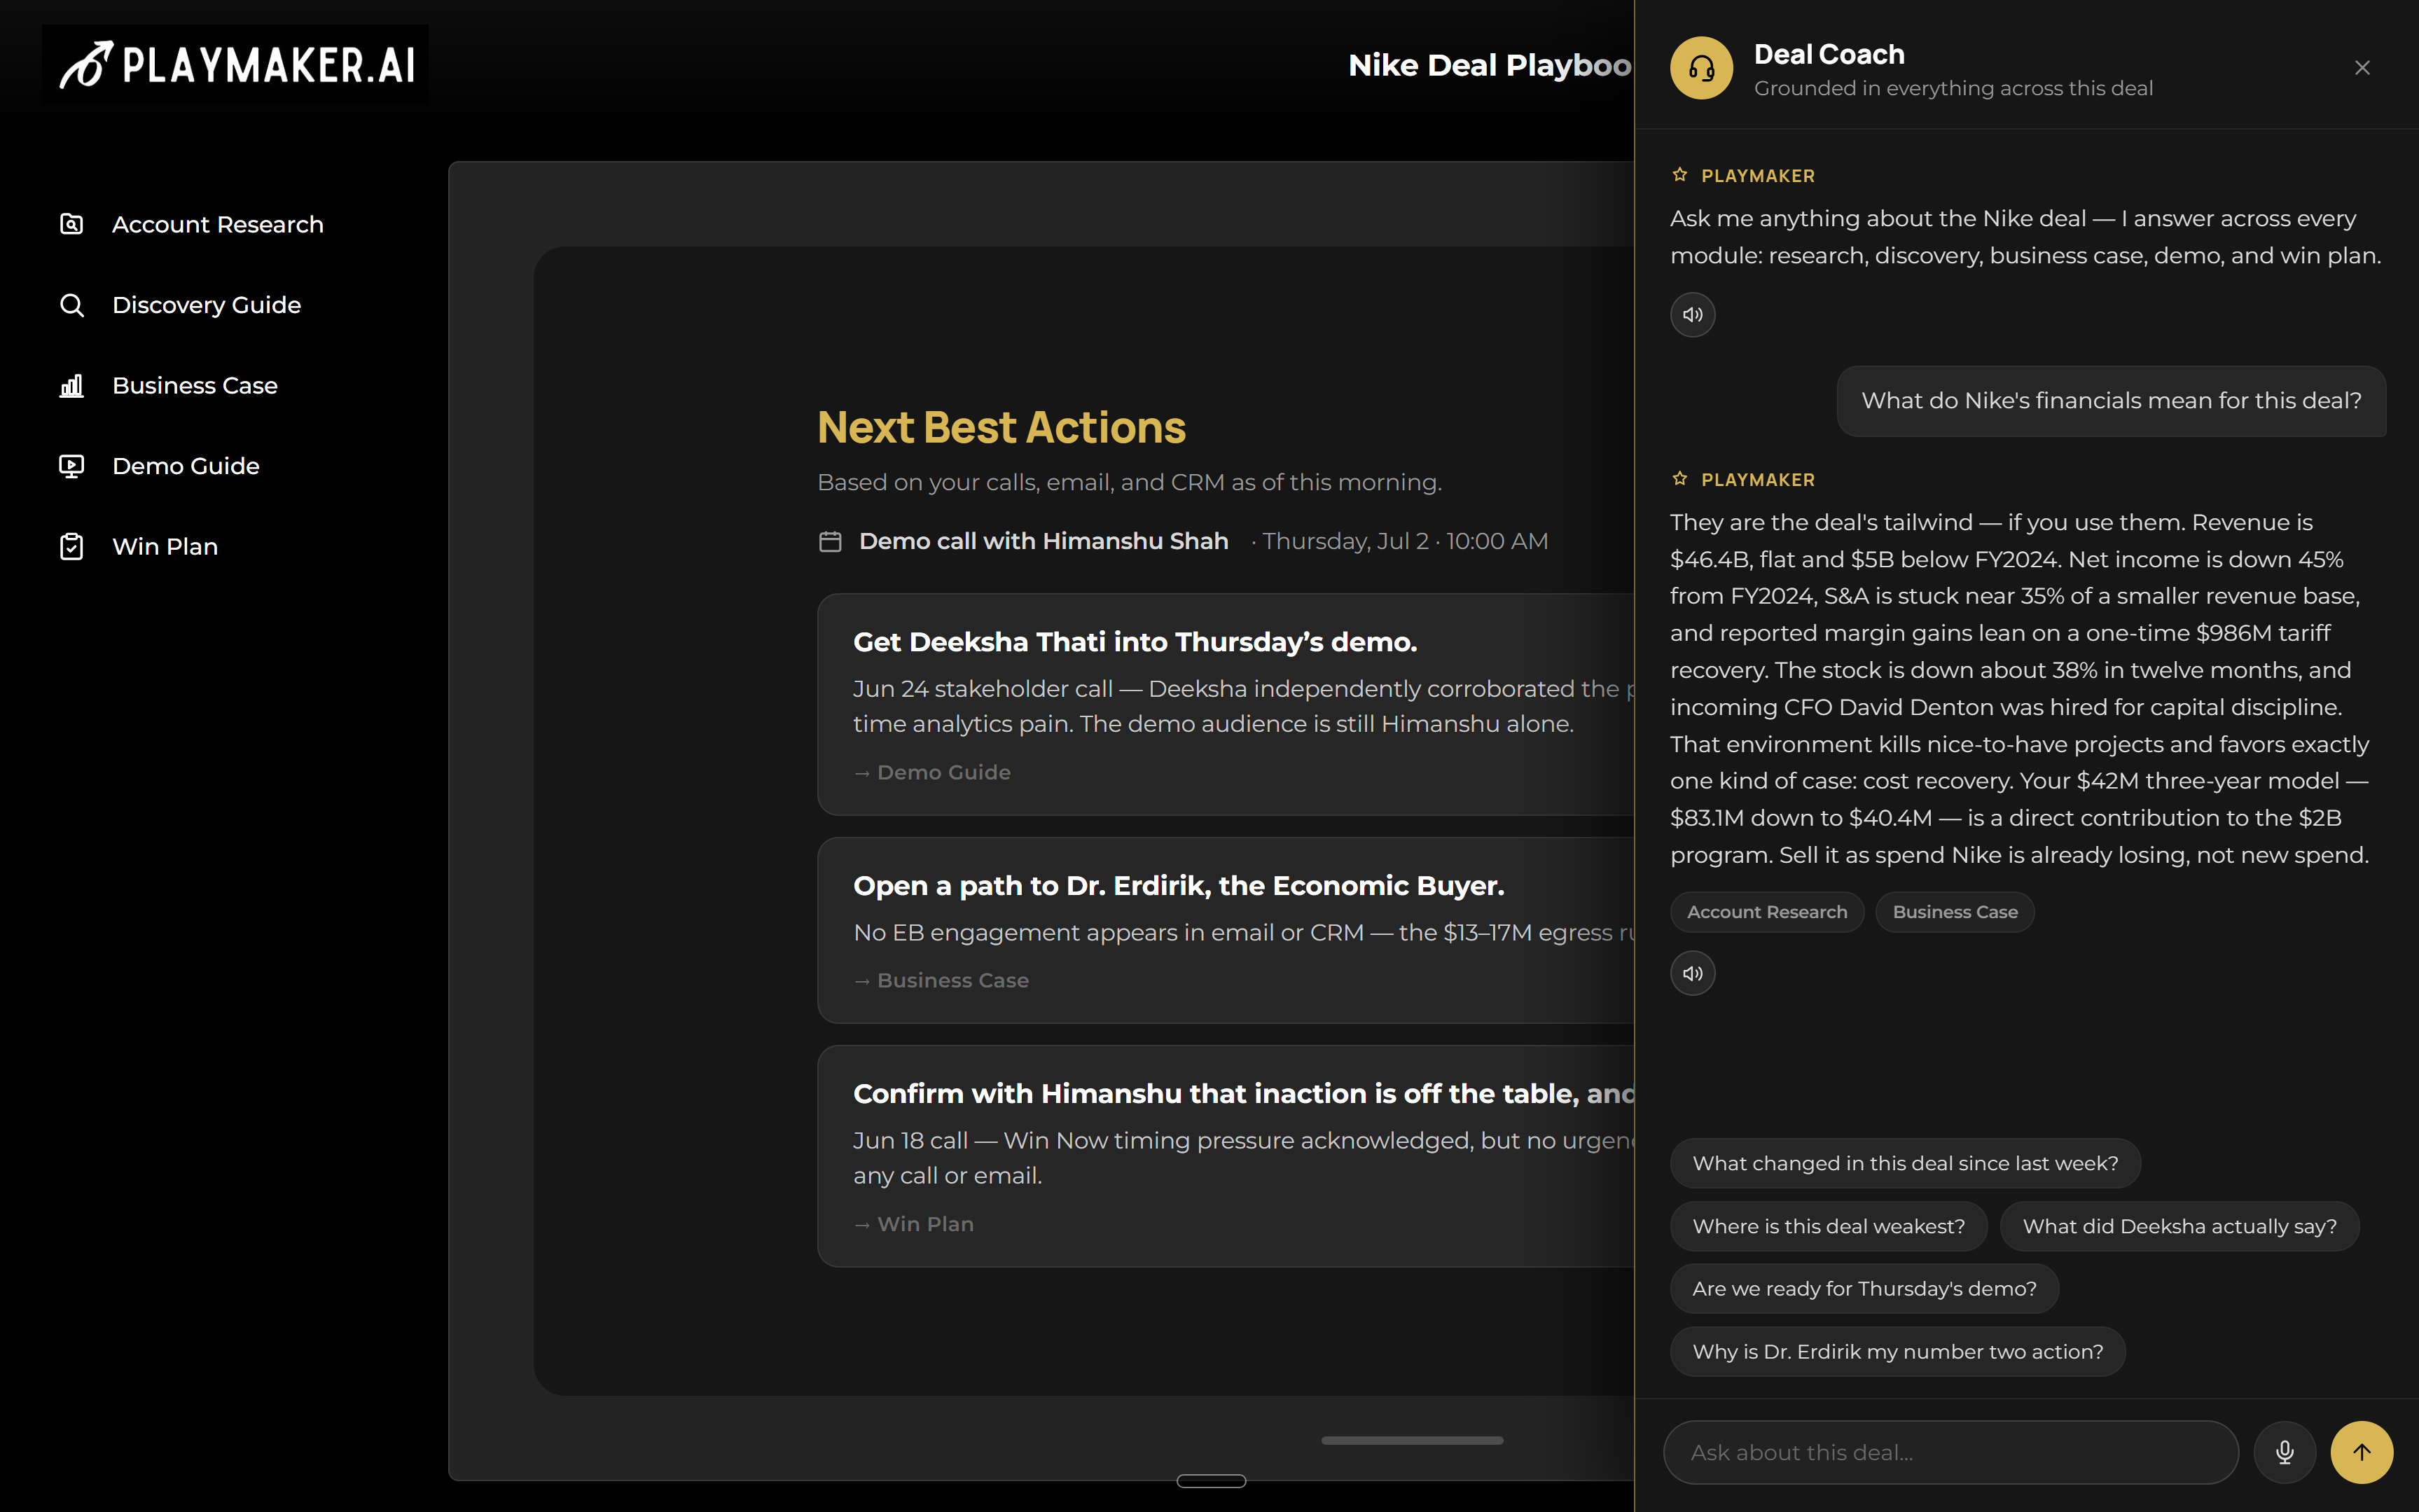The height and width of the screenshot is (1512, 2419).
Task: Play audio for the financials answer
Action: tap(1692, 973)
